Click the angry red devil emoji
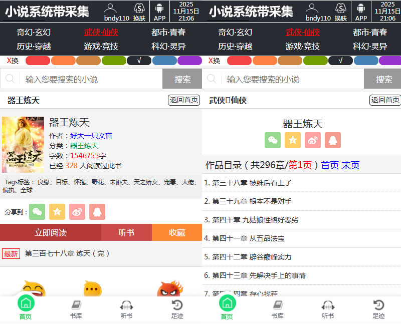This screenshot has width=401, height=325. pyautogui.click(x=170, y=289)
